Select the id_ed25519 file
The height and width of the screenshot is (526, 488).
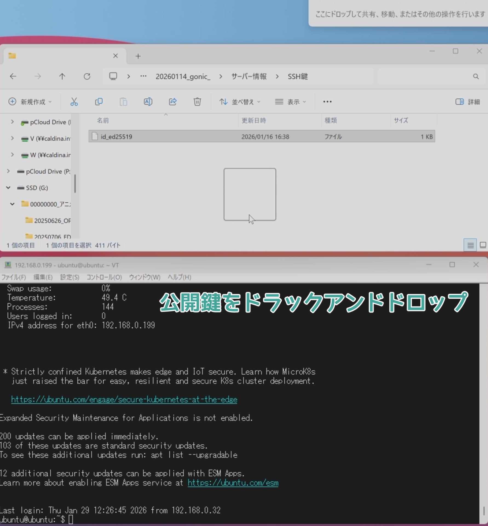(116, 137)
